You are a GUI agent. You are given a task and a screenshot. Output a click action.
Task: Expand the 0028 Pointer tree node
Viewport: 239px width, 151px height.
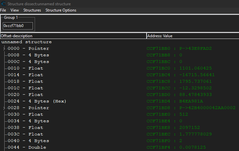coord(4,108)
